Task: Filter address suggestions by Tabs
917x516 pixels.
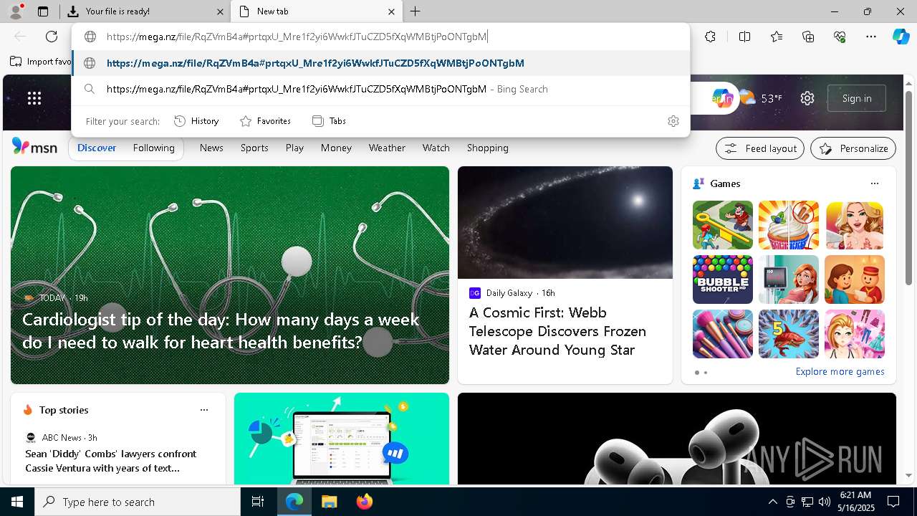Action: 330,121
